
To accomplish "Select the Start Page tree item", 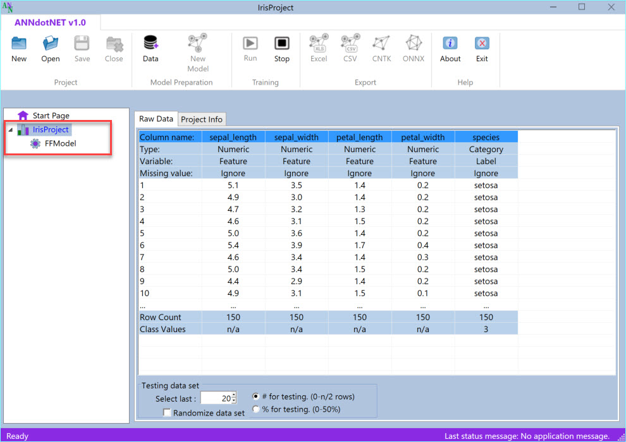I will [51, 116].
